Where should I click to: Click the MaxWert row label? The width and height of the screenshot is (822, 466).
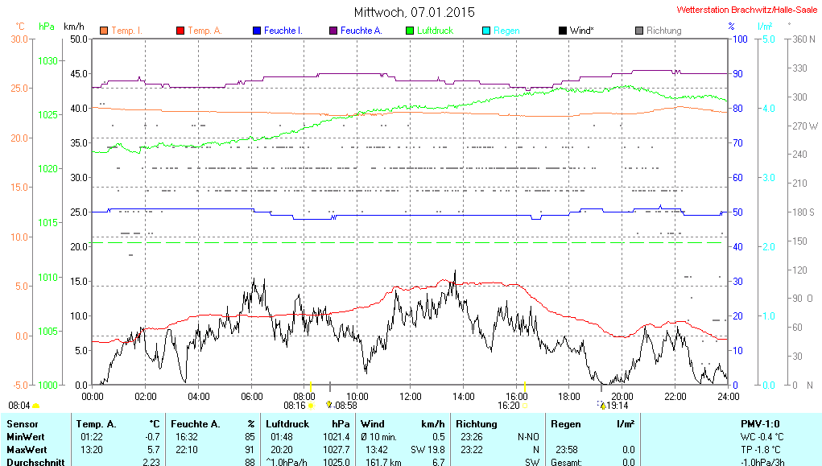tap(25, 449)
